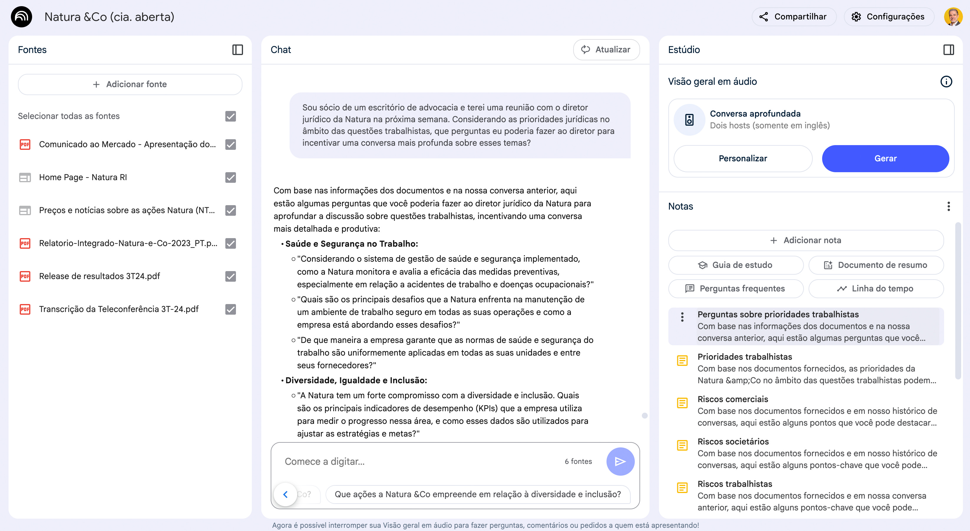
Task: Click Adicionar fonte button
Action: tap(130, 84)
